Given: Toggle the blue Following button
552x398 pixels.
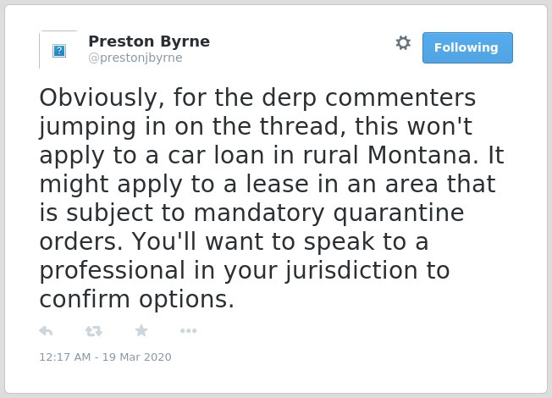Looking at the screenshot, I should pos(467,48).
